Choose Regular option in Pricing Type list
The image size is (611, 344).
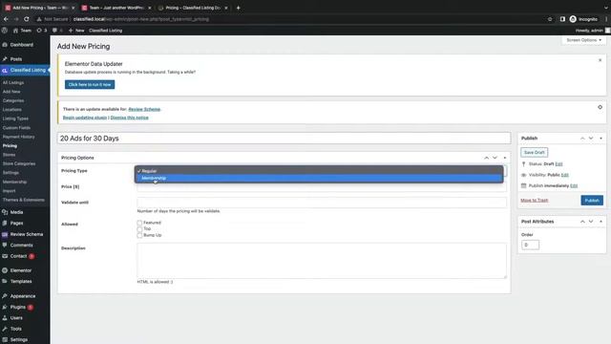[319, 171]
